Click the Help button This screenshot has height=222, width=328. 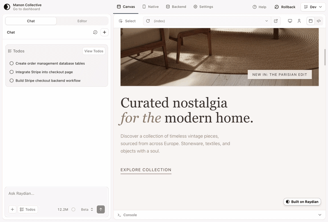260,7
